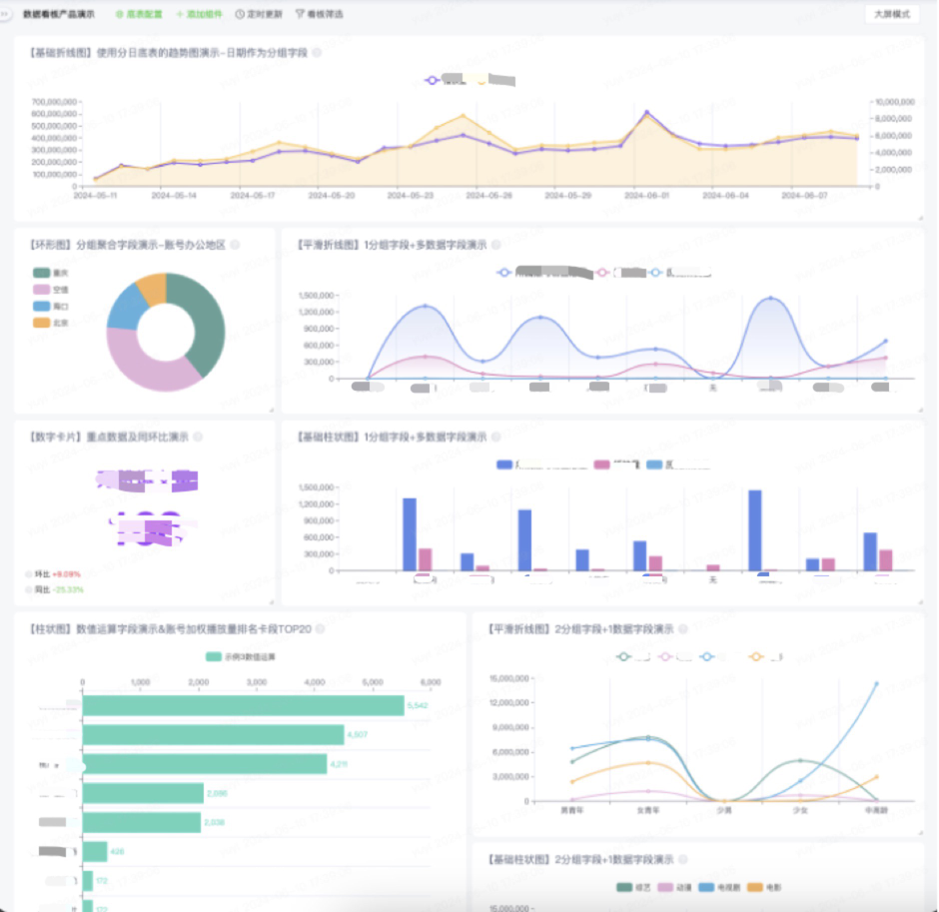This screenshot has width=939, height=912.
Task: Click the 少女 axis label in 2分组 line chart
Action: coord(801,810)
